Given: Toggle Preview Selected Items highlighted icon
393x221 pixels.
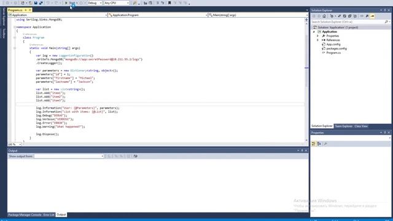Looking at the screenshot, I should coord(373,16).
